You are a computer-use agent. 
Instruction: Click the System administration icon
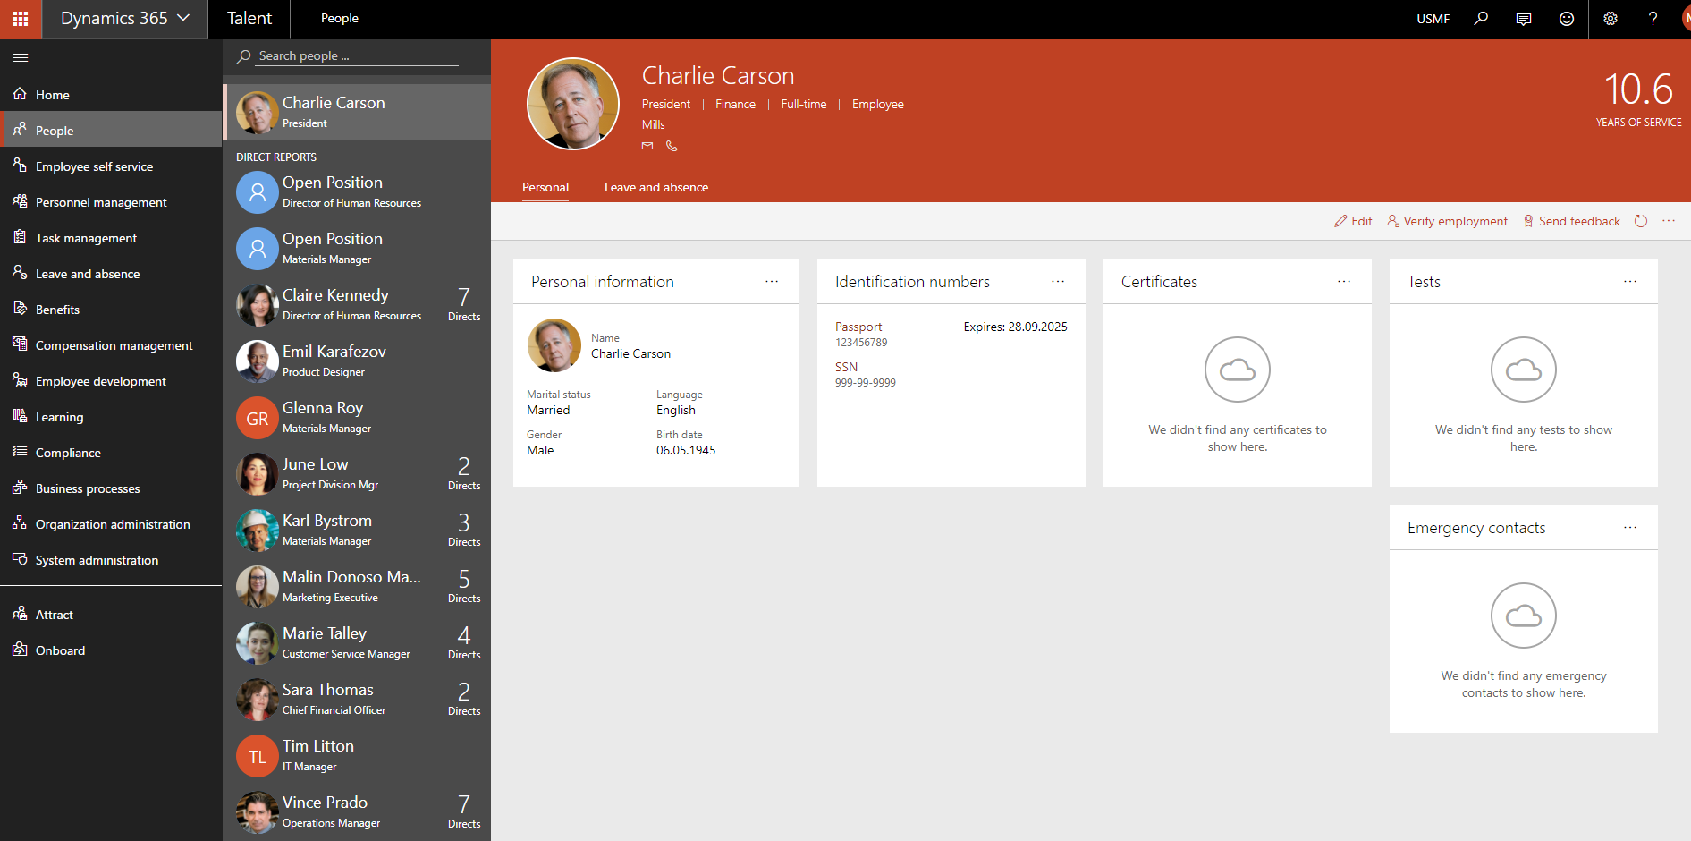(20, 559)
